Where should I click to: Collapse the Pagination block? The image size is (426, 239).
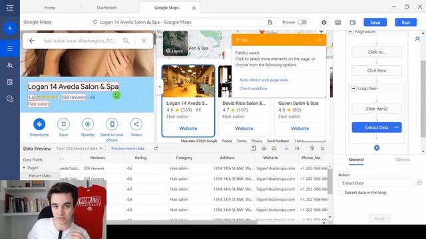tap(351, 32)
